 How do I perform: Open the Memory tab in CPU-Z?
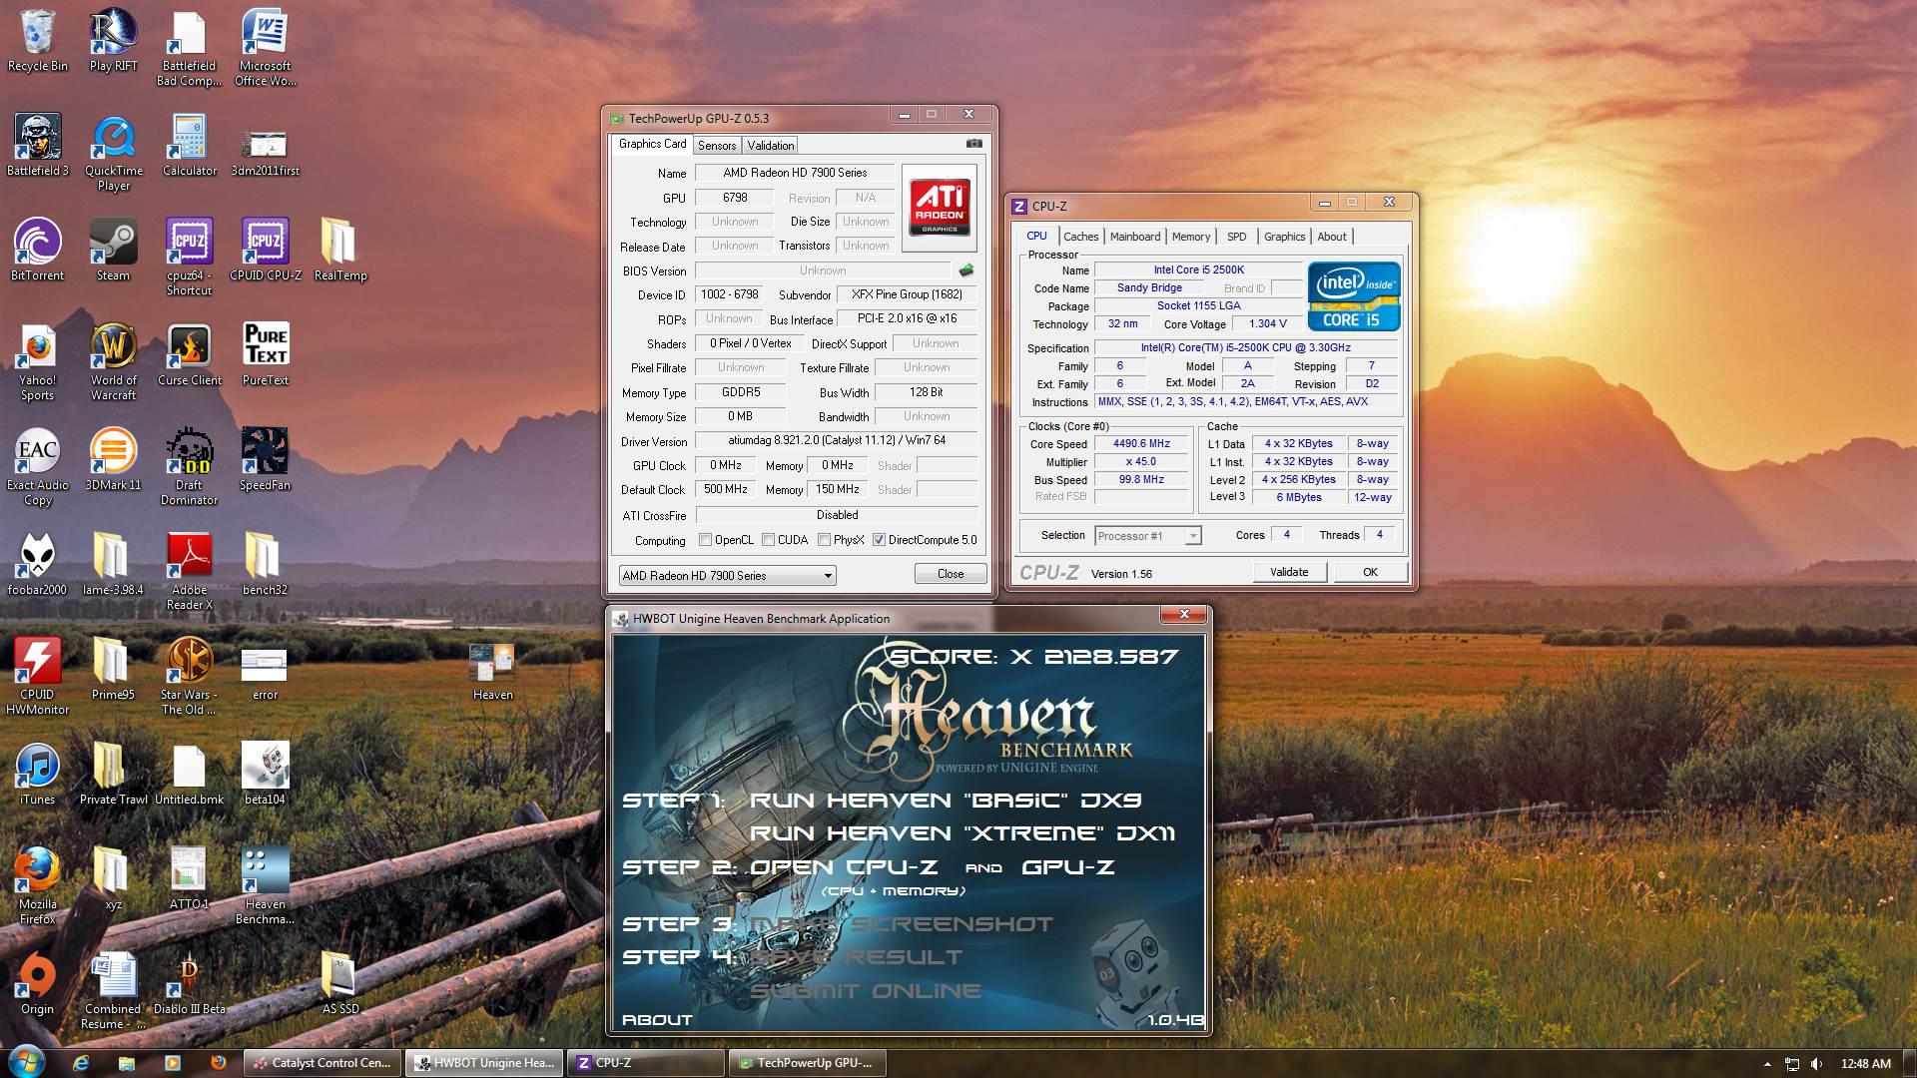(x=1191, y=237)
